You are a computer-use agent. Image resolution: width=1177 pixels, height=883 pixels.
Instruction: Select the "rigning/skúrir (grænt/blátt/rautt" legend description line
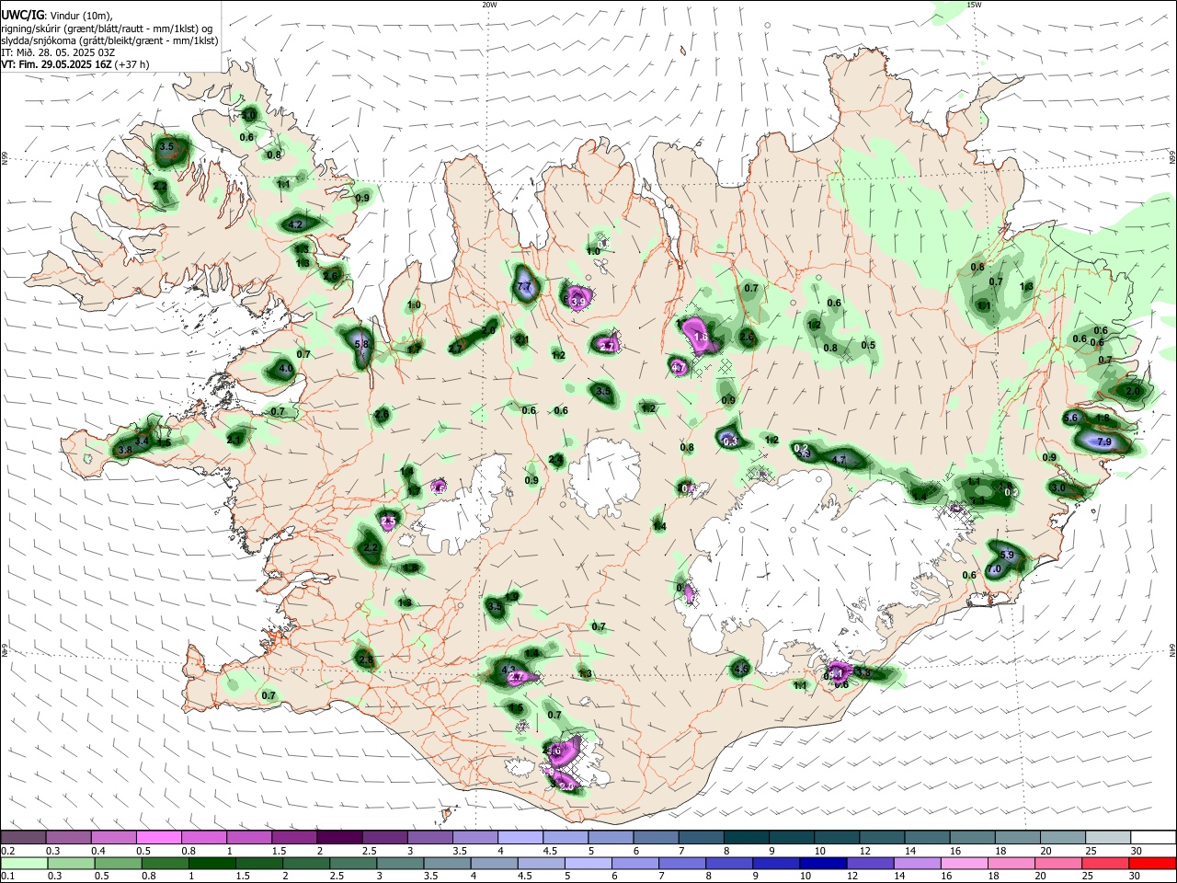(x=106, y=28)
